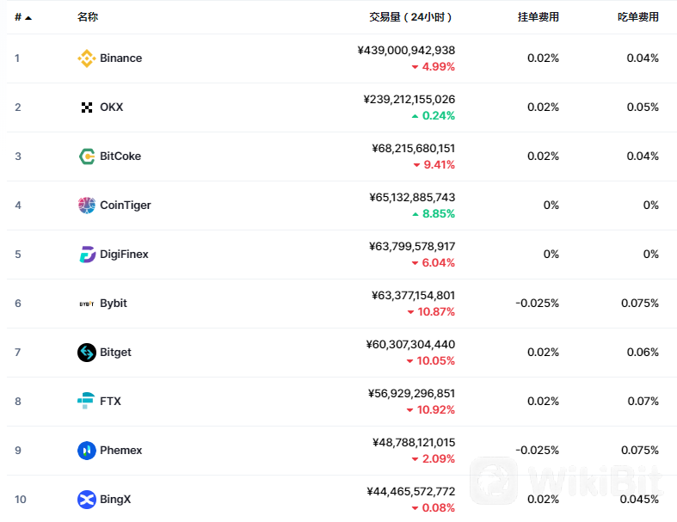This screenshot has height=522, width=677.
Task: Click the 名称 column header
Action: 87,17
